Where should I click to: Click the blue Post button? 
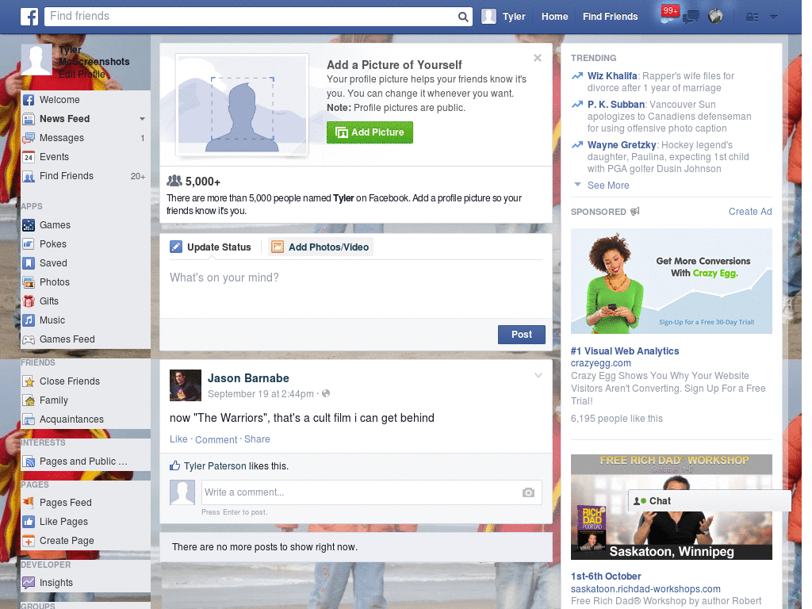(522, 335)
